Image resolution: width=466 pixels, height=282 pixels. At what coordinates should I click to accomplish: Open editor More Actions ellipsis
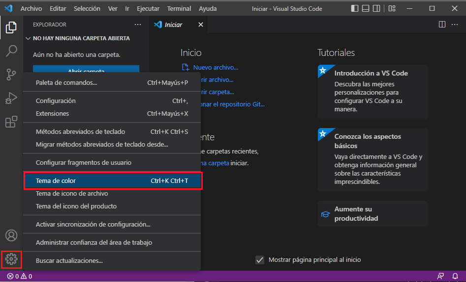point(455,25)
